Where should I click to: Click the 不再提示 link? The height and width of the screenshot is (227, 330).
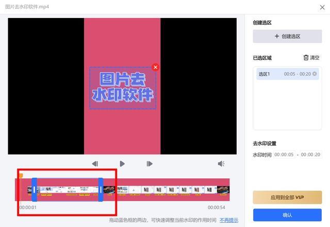[229, 220]
